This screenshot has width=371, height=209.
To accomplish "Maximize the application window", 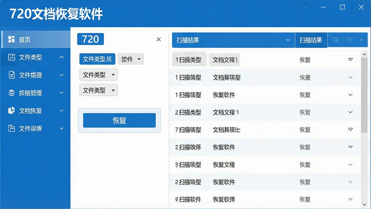I will [342, 7].
